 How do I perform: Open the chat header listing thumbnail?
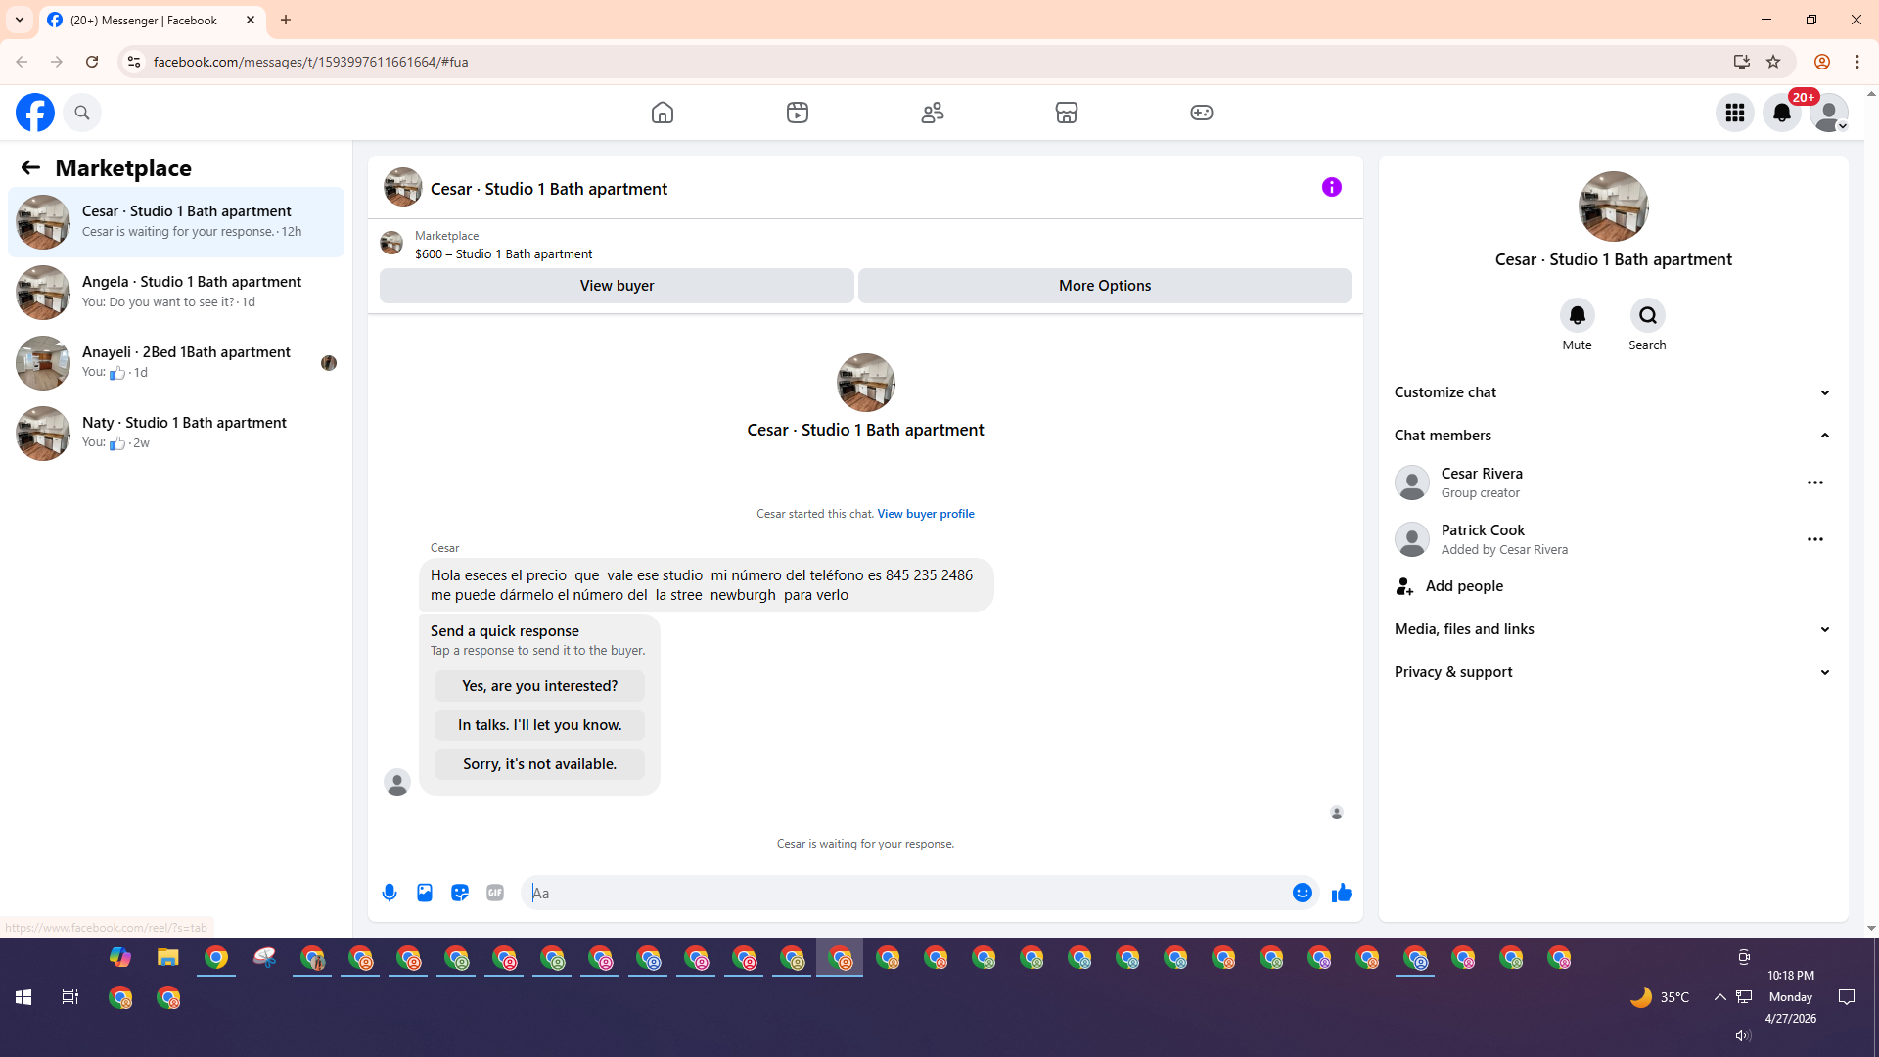pos(402,187)
